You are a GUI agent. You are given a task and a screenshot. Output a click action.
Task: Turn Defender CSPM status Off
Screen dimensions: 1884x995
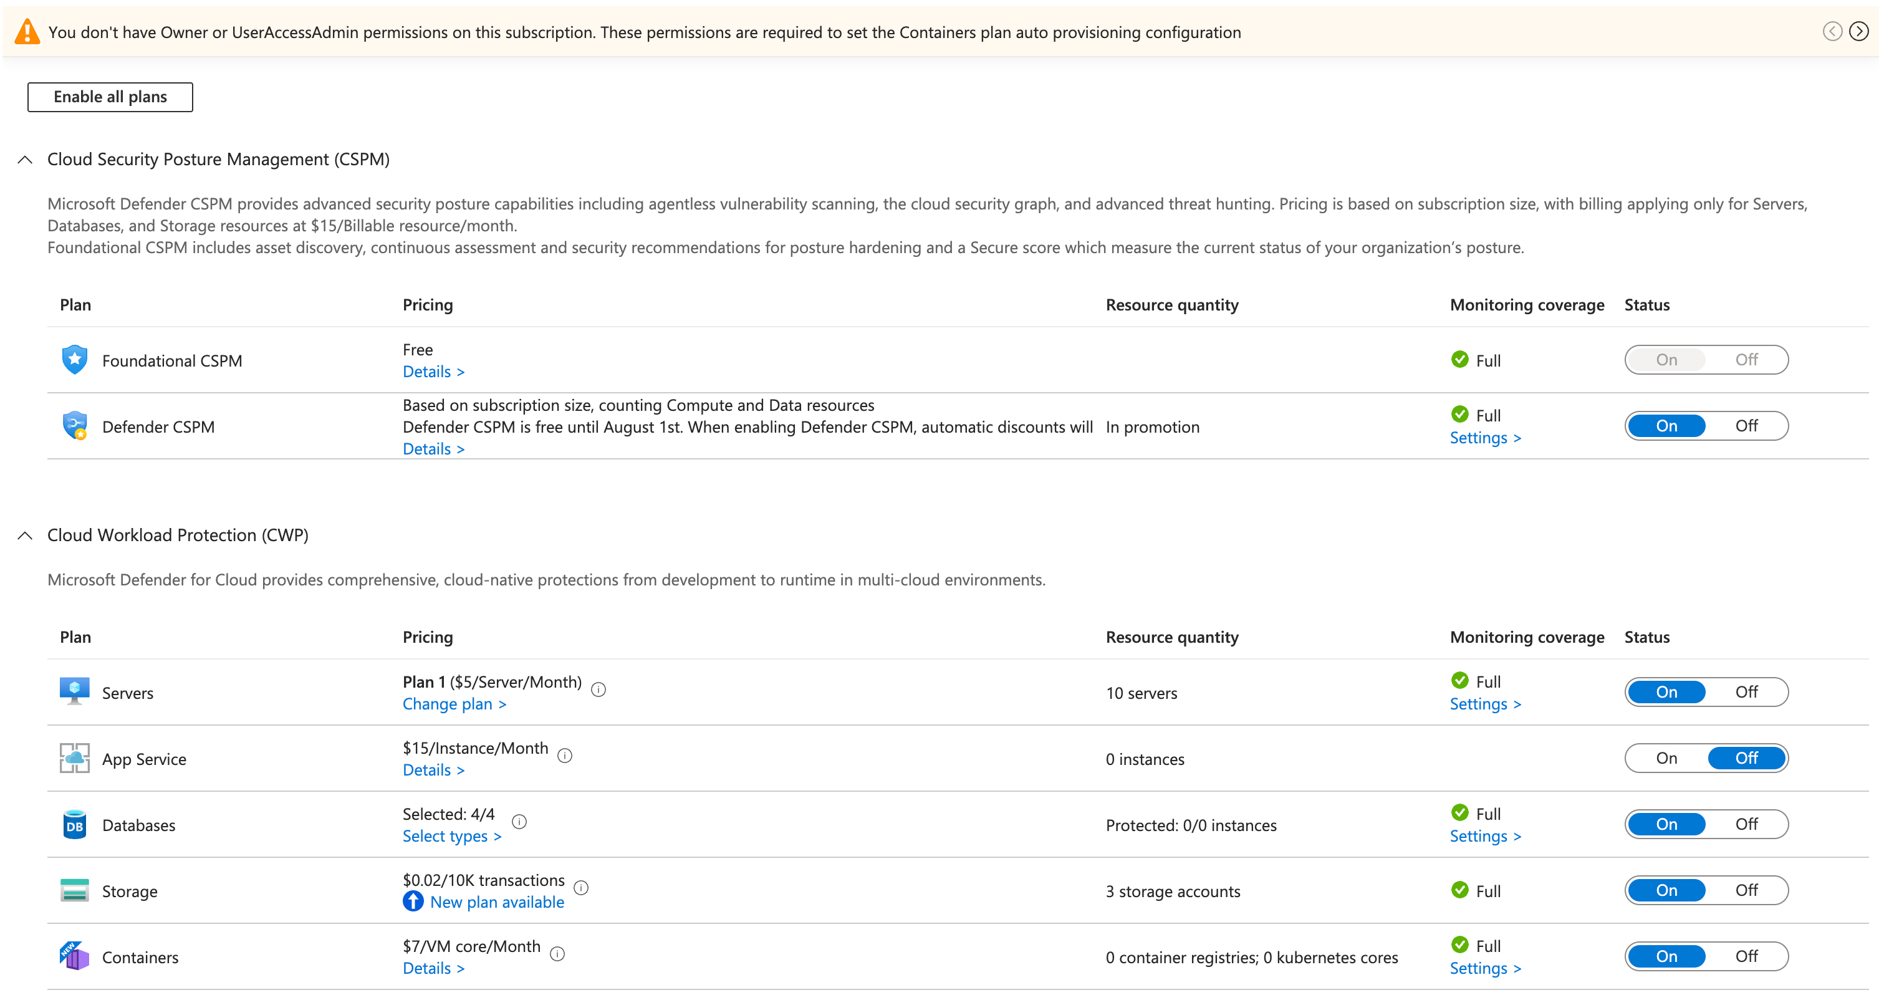pos(1746,426)
